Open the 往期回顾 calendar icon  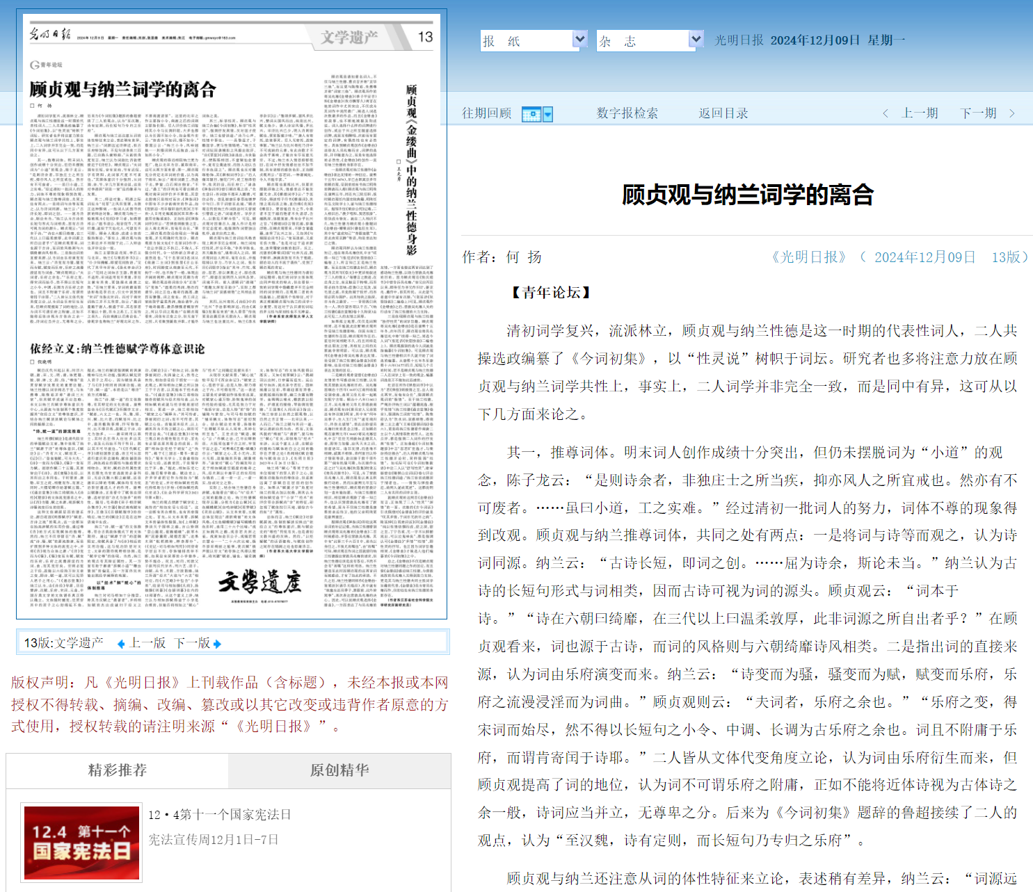[531, 114]
